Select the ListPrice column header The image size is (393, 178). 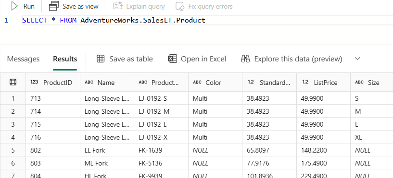pos(324,82)
